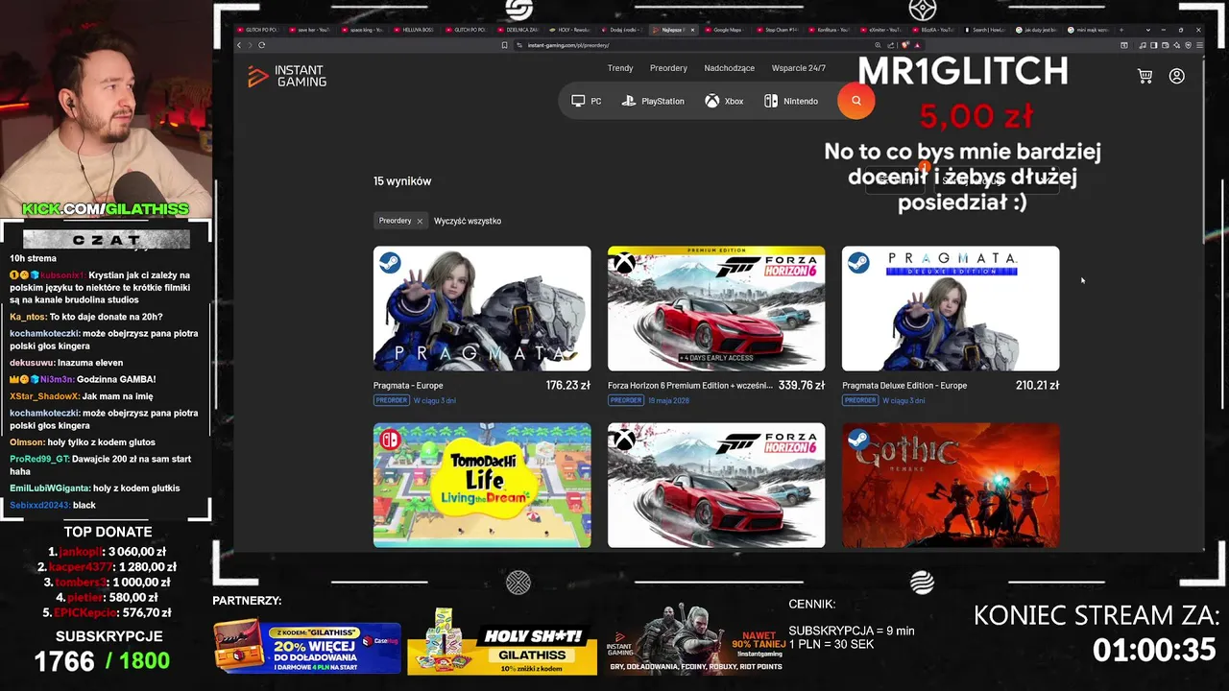
Task: Click the orange search button
Action: [x=856, y=101]
